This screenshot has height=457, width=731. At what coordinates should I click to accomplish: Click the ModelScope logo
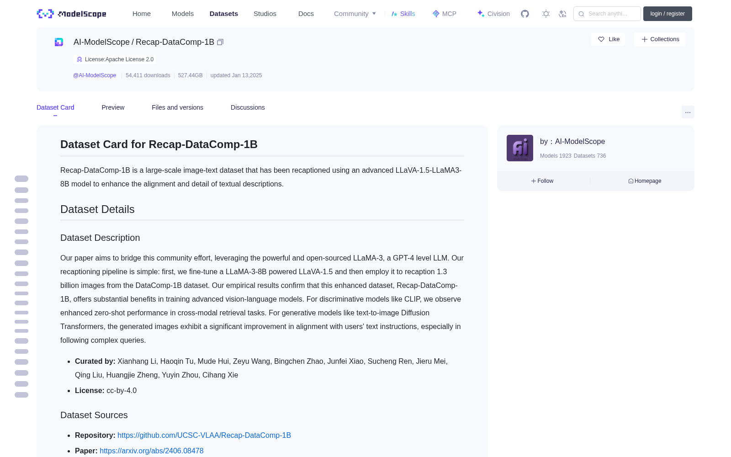72,14
